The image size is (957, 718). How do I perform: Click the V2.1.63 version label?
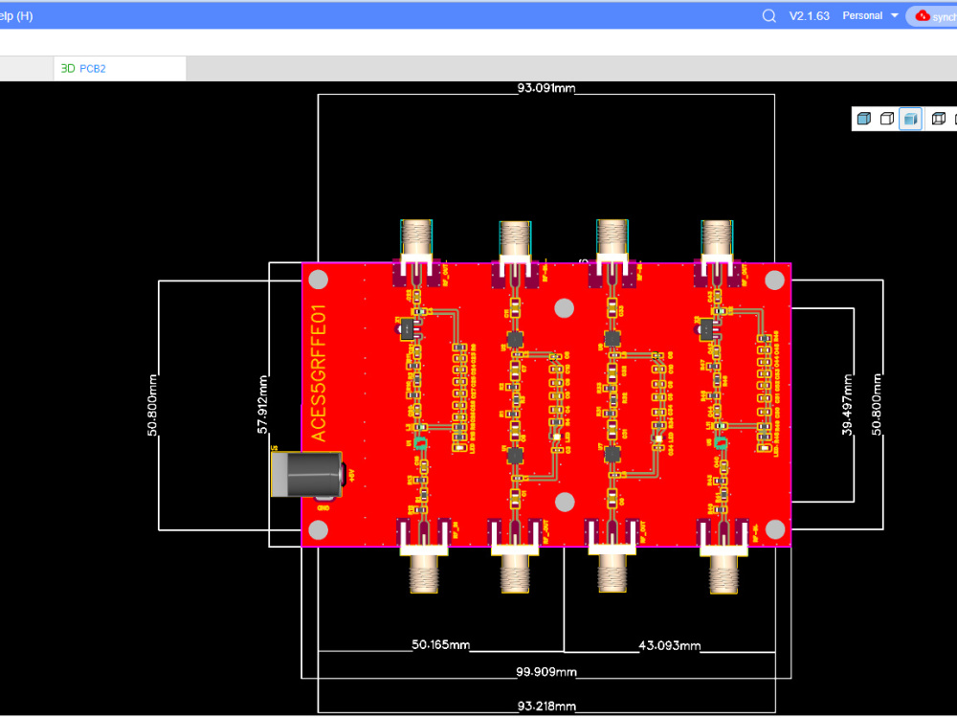click(x=809, y=15)
